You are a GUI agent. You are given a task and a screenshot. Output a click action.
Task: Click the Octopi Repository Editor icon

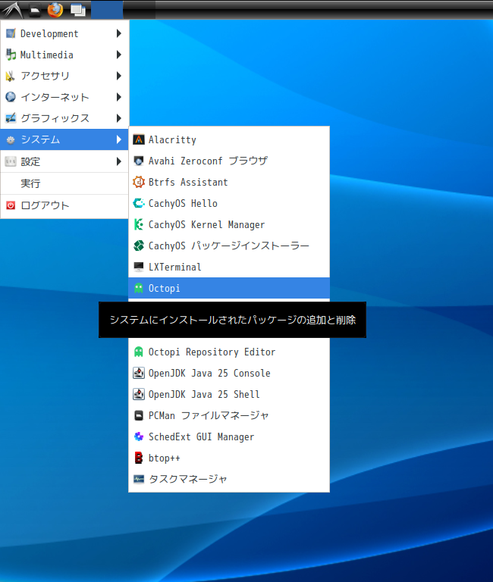(x=139, y=352)
